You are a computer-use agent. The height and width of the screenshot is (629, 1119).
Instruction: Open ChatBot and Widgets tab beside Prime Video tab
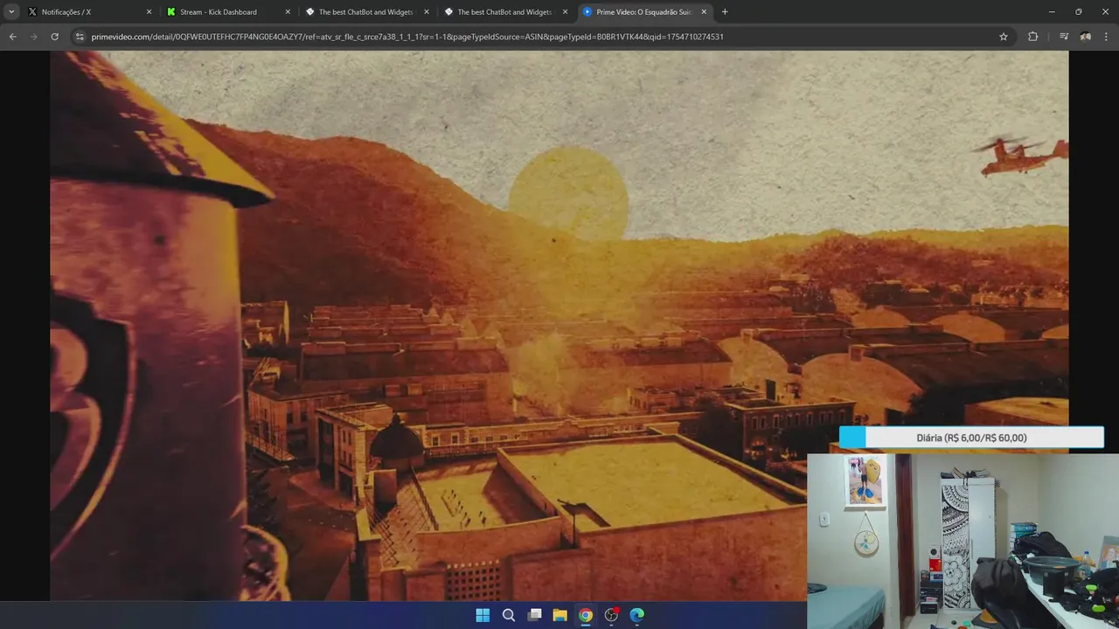506,12
